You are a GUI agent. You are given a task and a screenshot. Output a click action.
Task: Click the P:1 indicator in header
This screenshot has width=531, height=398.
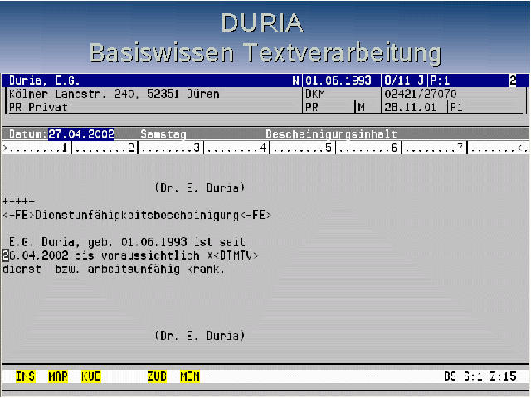click(440, 80)
